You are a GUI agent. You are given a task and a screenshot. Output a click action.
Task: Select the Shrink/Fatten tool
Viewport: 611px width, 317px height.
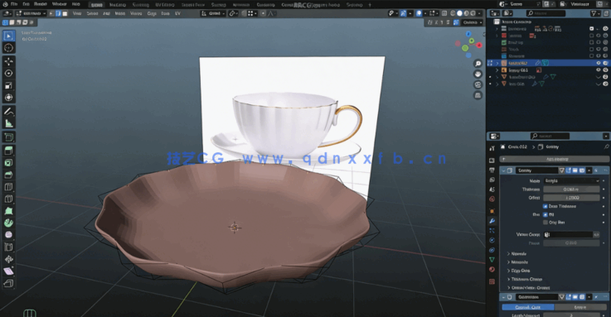pos(8,259)
